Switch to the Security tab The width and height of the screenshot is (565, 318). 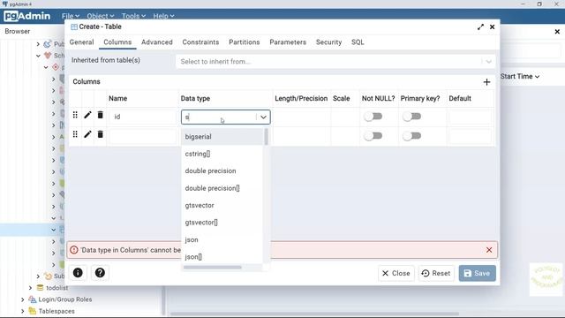[328, 42]
